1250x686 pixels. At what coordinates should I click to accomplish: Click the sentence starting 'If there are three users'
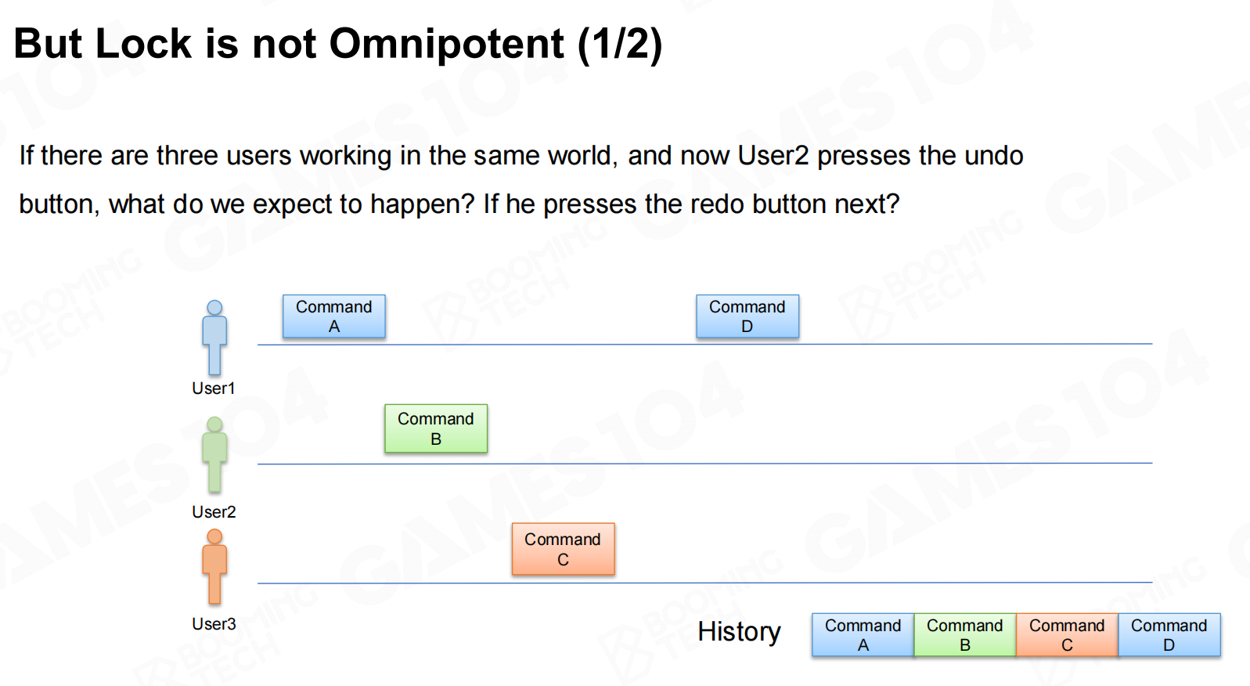pyautogui.click(x=521, y=155)
